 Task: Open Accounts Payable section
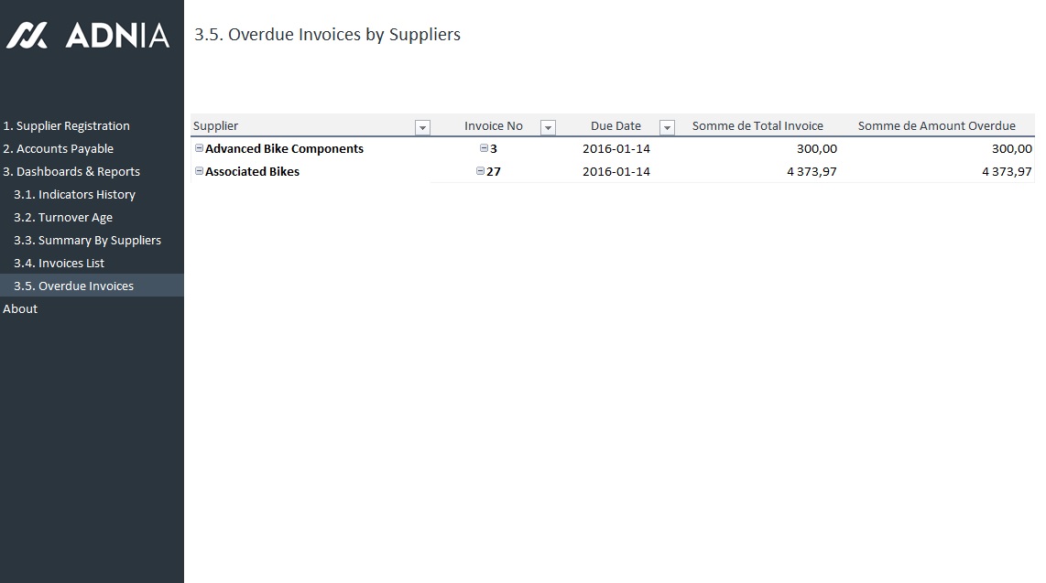[58, 149]
